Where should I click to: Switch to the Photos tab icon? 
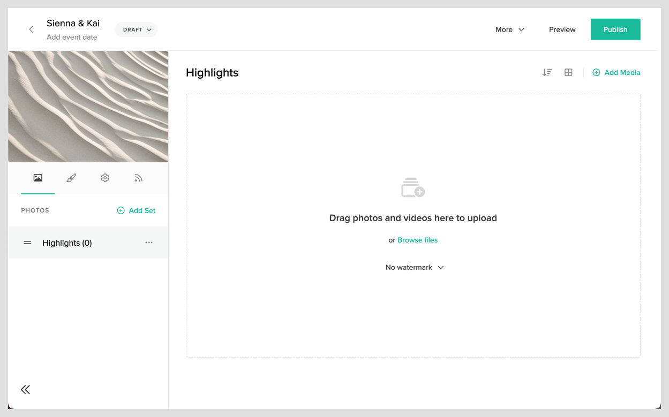click(x=37, y=178)
